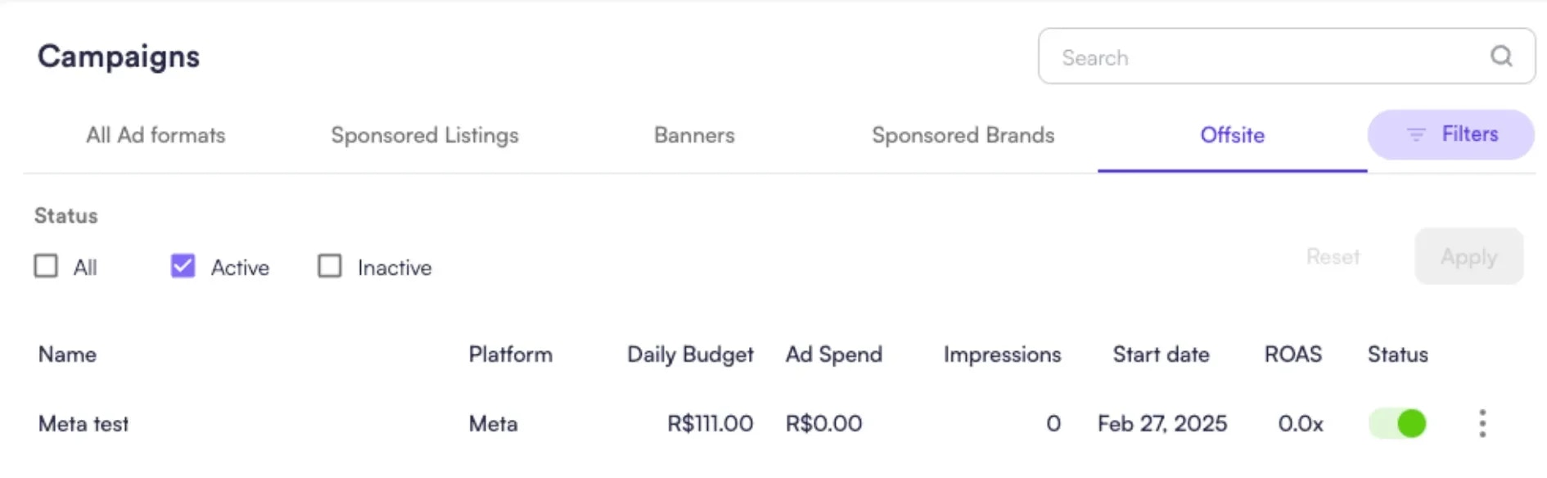Switch to the All Ad formats tab
The width and height of the screenshot is (1547, 478).
tap(156, 135)
